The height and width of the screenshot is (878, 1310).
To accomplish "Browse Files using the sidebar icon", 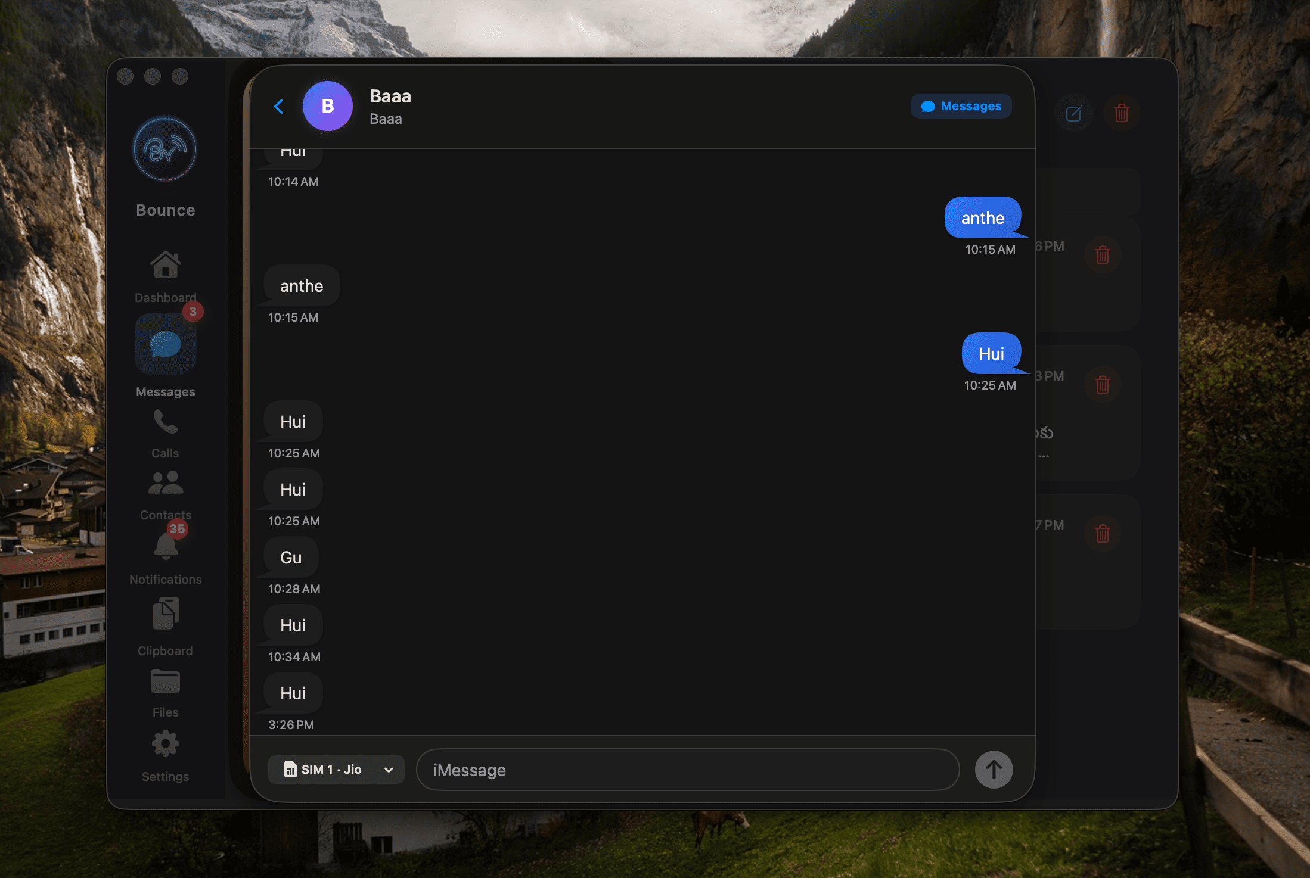I will click(x=164, y=681).
